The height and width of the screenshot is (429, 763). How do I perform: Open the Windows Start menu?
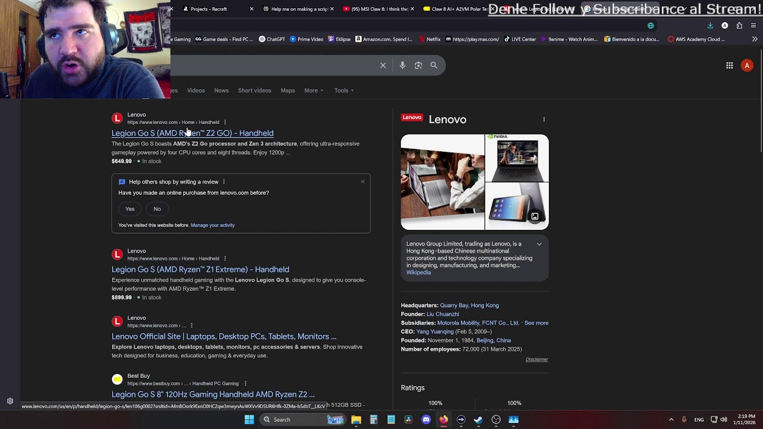pos(249,419)
